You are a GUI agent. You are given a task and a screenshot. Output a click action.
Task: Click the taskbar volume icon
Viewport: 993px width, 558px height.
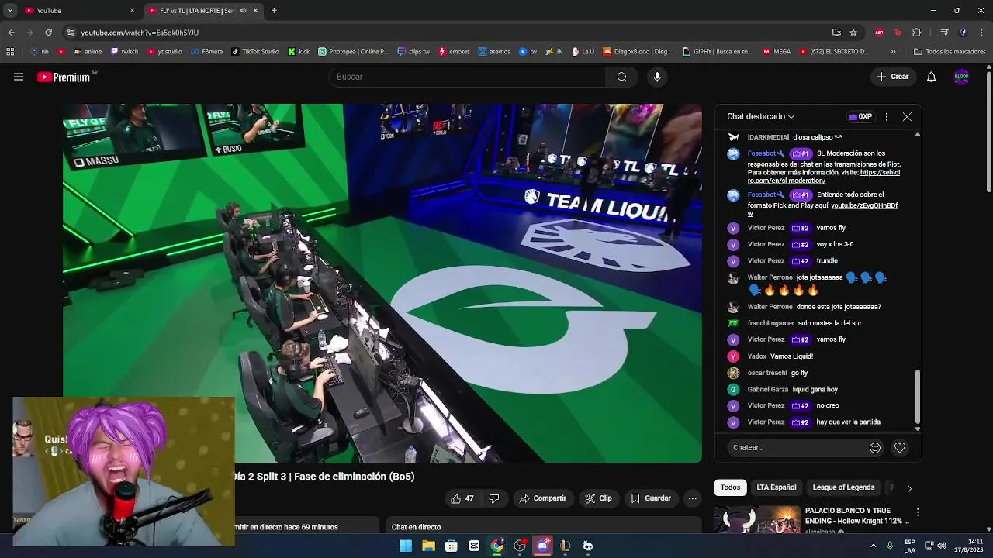pyautogui.click(x=942, y=546)
